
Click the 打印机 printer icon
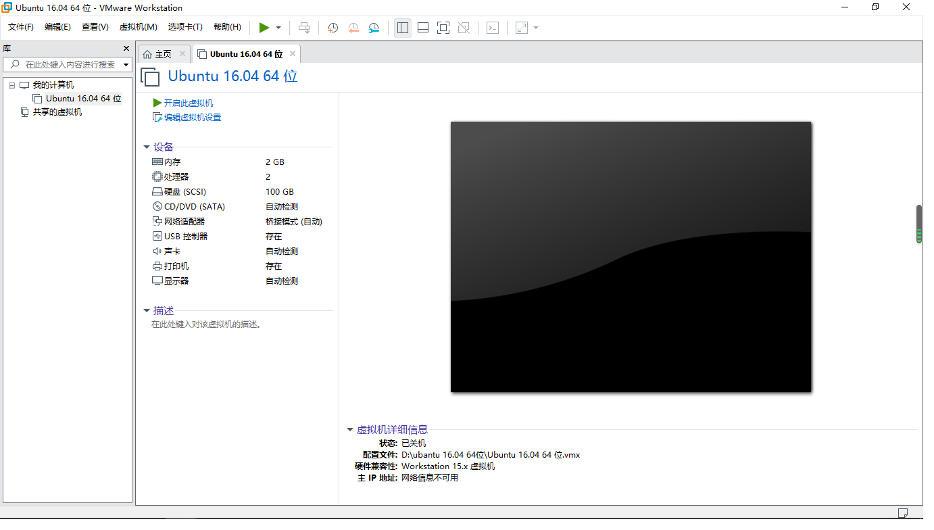tap(157, 266)
